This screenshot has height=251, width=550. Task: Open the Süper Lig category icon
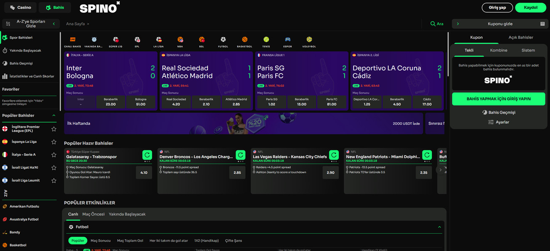click(116, 40)
